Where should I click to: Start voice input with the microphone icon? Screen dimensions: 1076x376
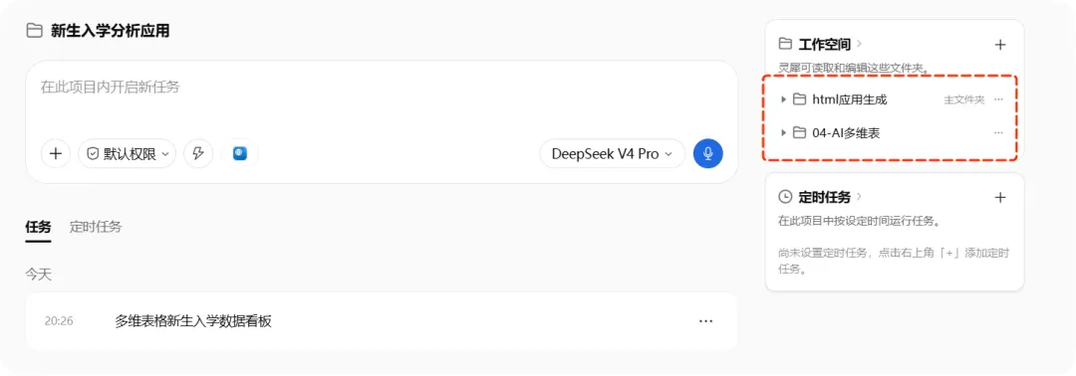point(707,153)
